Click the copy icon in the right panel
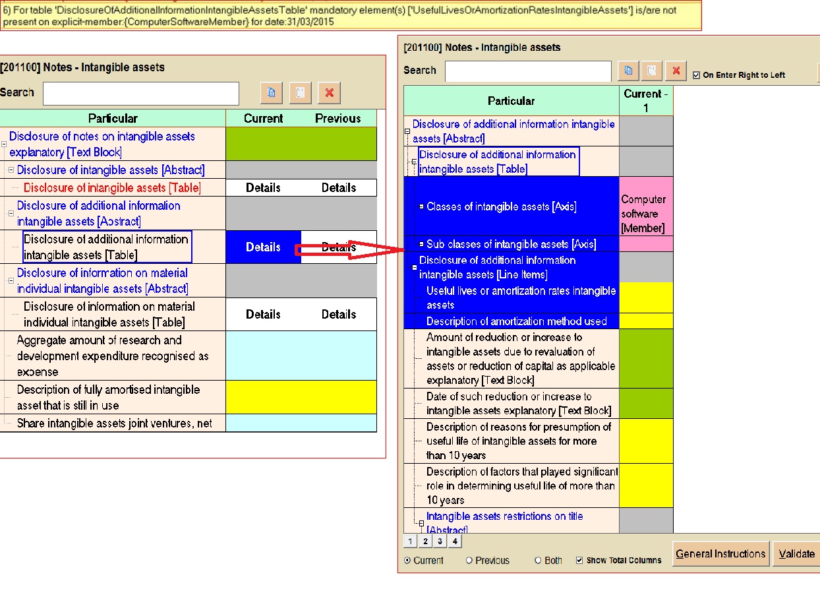This screenshot has height=595, width=820. click(628, 71)
